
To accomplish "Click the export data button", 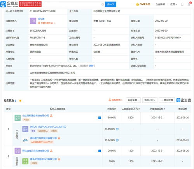I will 167,100.
